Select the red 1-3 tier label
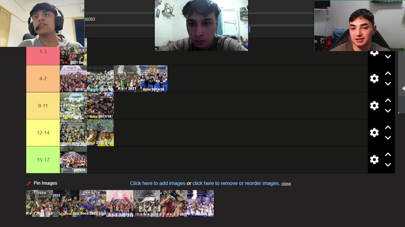This screenshot has width=405, height=227. coord(43,56)
